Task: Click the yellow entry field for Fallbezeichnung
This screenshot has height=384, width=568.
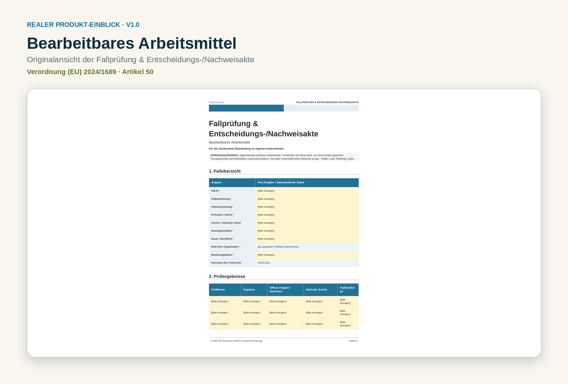Action: click(x=307, y=199)
